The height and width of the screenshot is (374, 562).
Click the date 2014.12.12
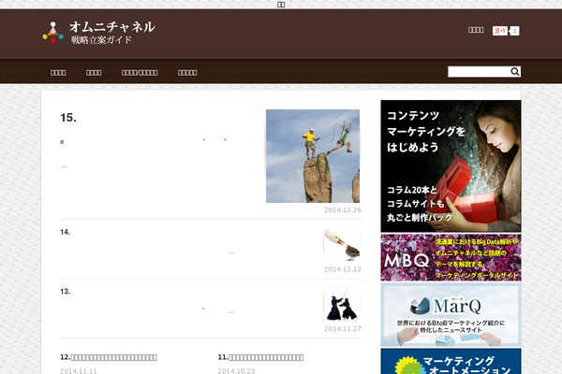(x=343, y=269)
